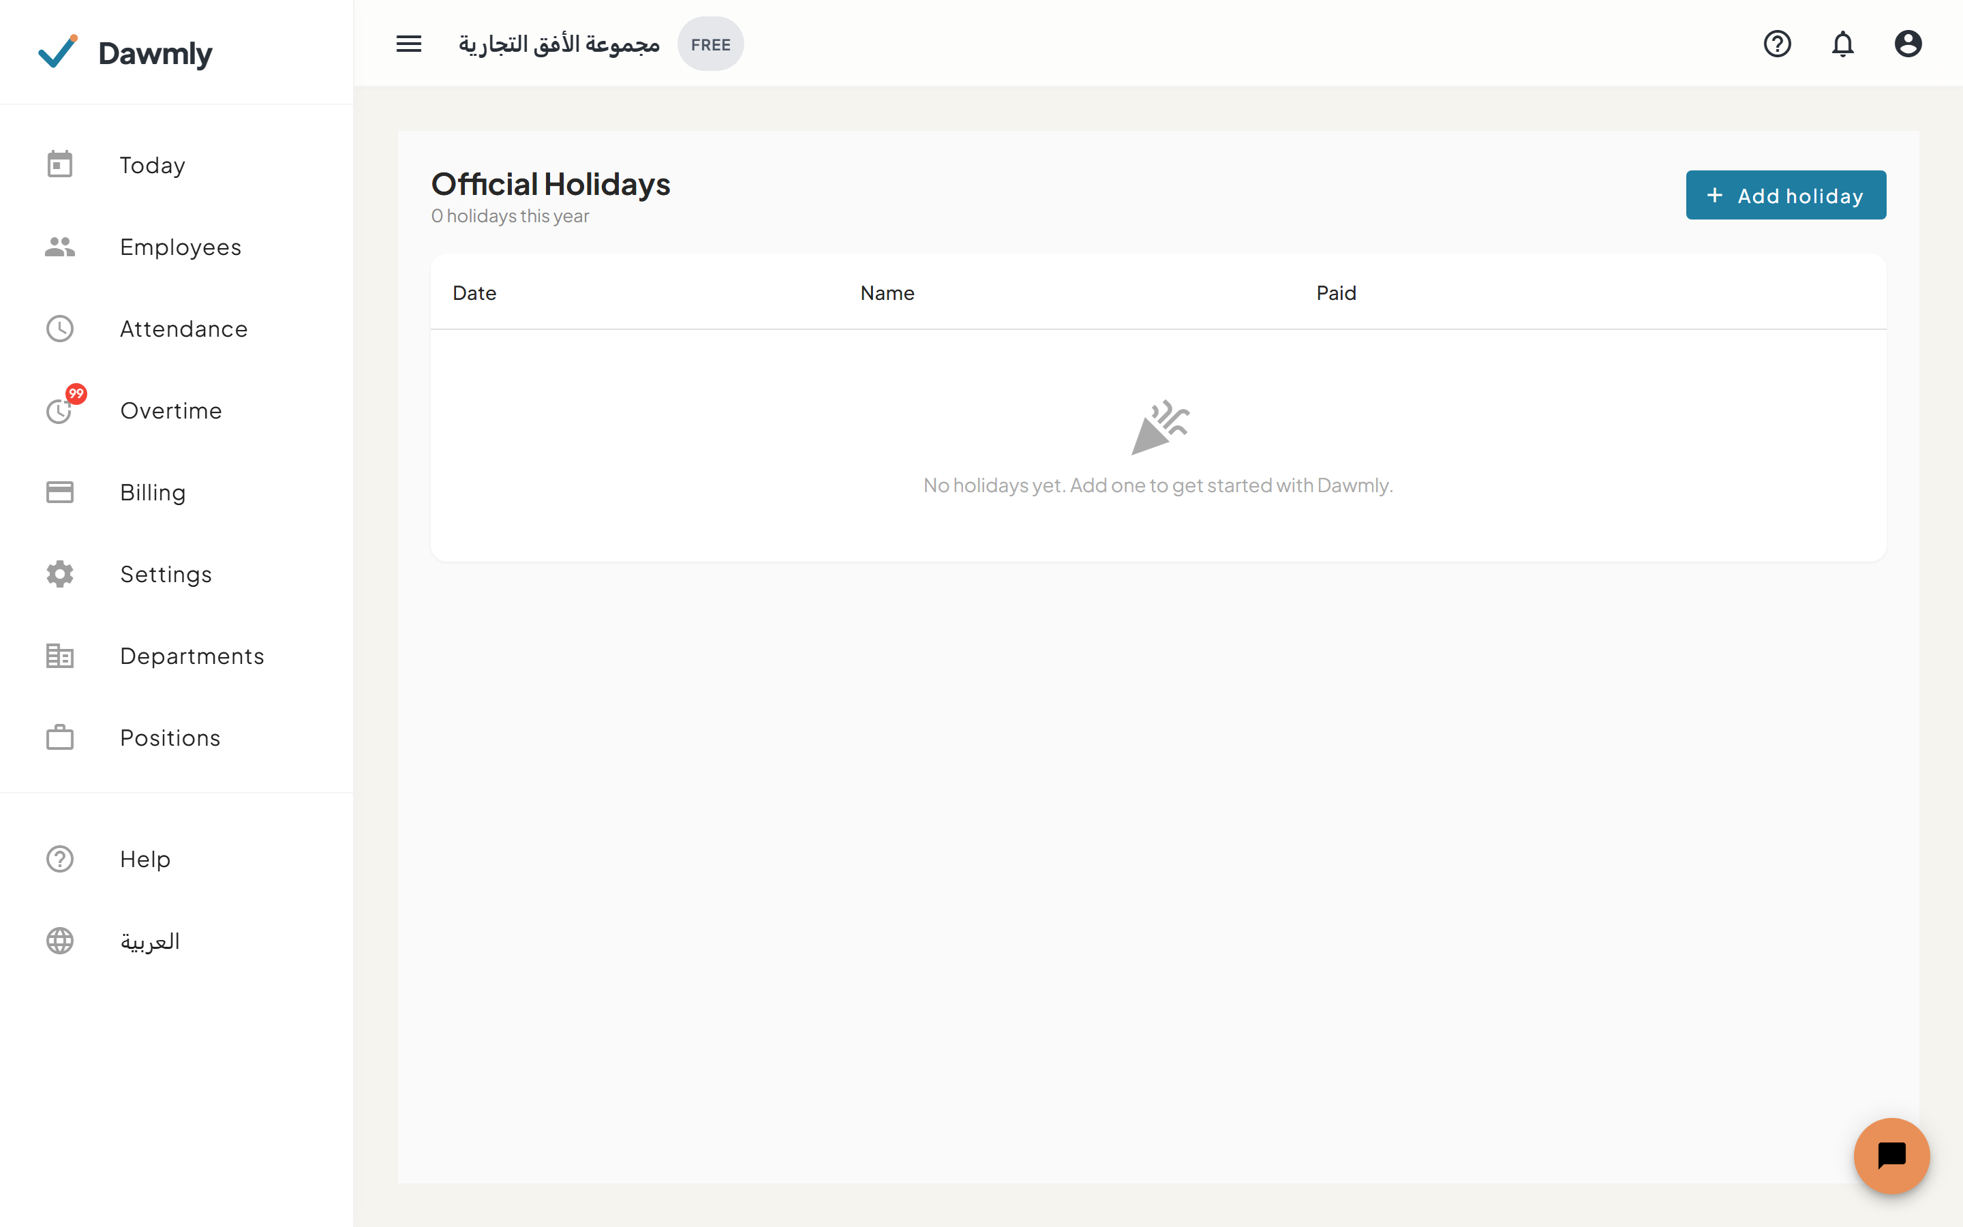The width and height of the screenshot is (1963, 1227).
Task: Open the Positions menu item
Action: point(176,738)
